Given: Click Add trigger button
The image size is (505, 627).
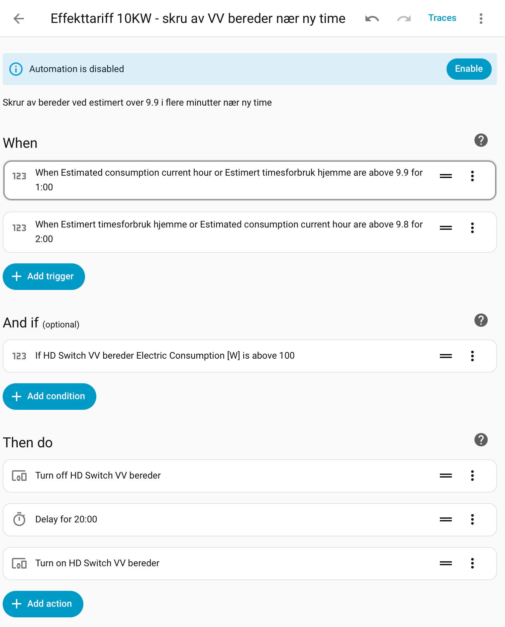Looking at the screenshot, I should pyautogui.click(x=44, y=276).
